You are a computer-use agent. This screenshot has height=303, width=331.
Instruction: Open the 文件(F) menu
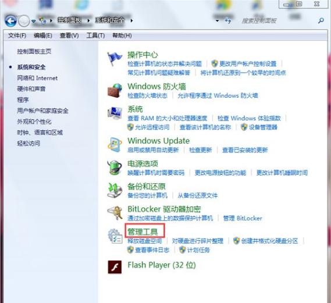[17, 35]
